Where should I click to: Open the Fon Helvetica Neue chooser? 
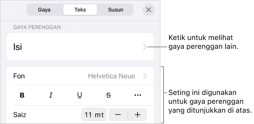(x=80, y=76)
